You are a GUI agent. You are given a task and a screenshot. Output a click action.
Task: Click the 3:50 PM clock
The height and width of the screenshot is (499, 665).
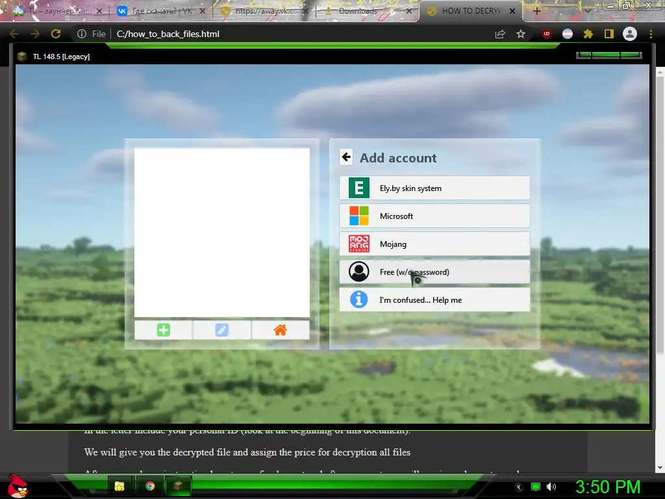pos(607,487)
